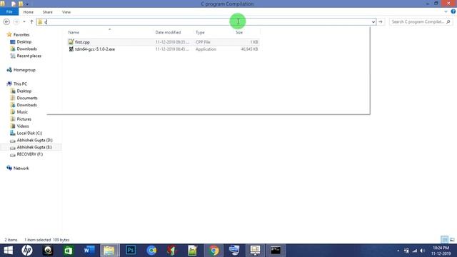Screen dimensions: 457x257
Task: Open Microsoft Word from taskbar
Action: [x=89, y=251]
